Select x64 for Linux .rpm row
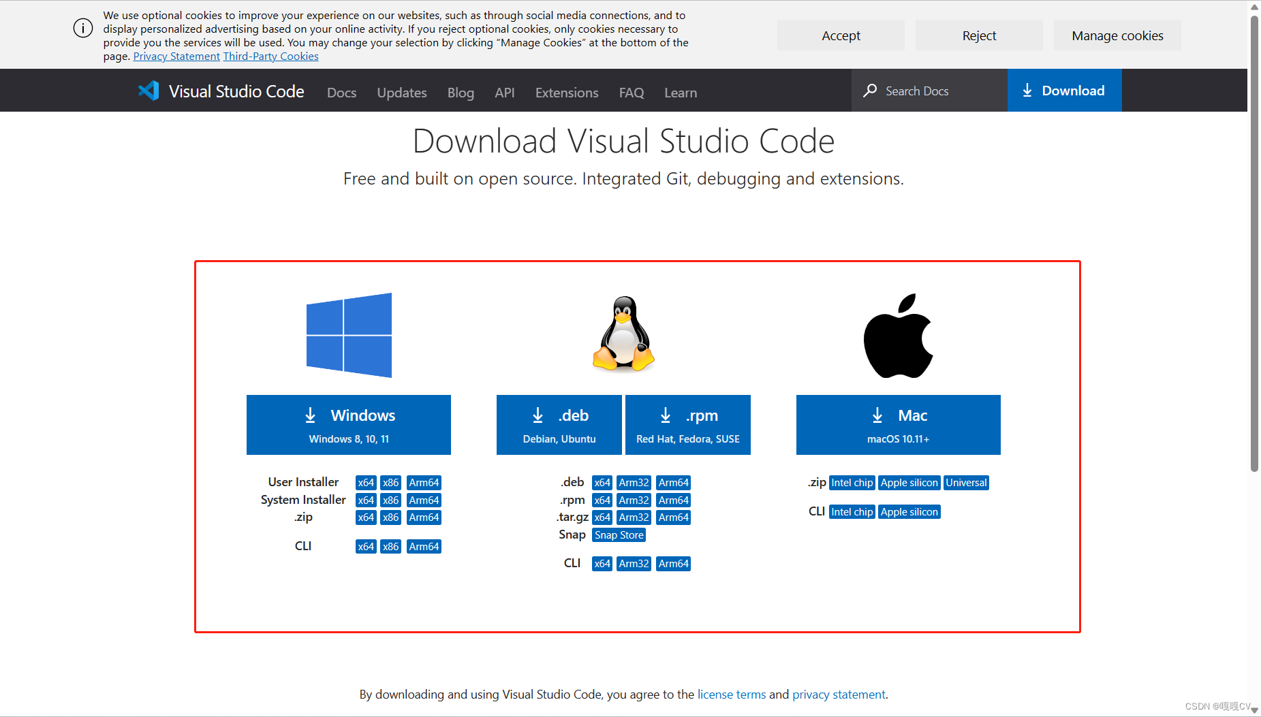1261x717 pixels. (x=602, y=500)
